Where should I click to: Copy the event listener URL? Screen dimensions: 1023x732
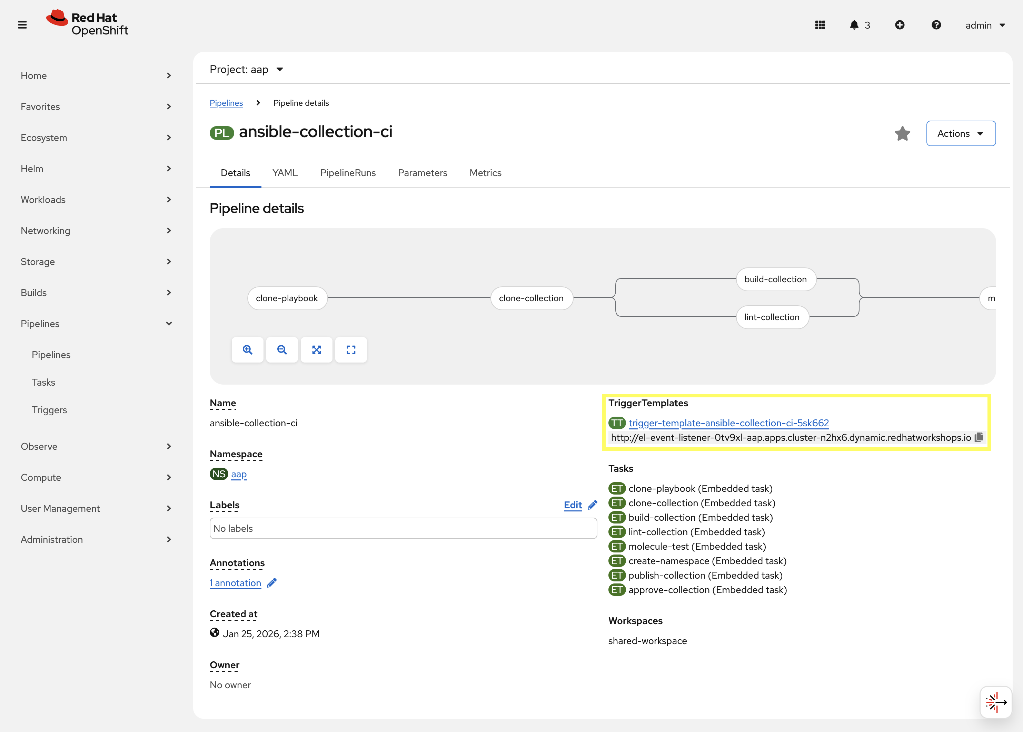click(979, 437)
